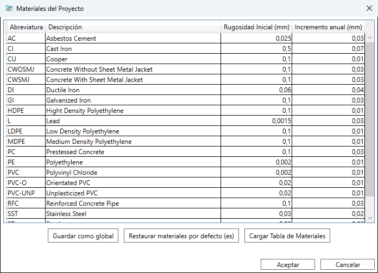Confirm with the Aceptar button
The height and width of the screenshot is (273, 378).
click(x=288, y=264)
